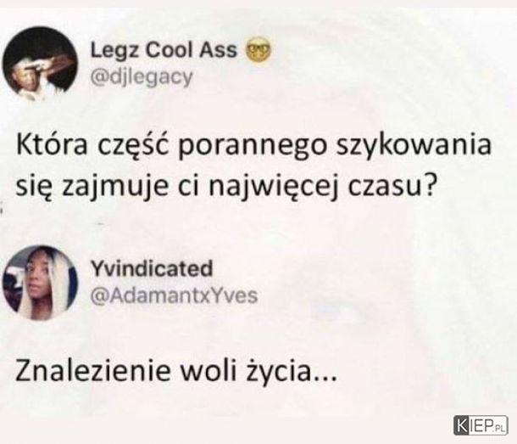Viewport: 517px width, 444px height.
Task: Click the Yvindicated profile picture
Action: point(40,283)
